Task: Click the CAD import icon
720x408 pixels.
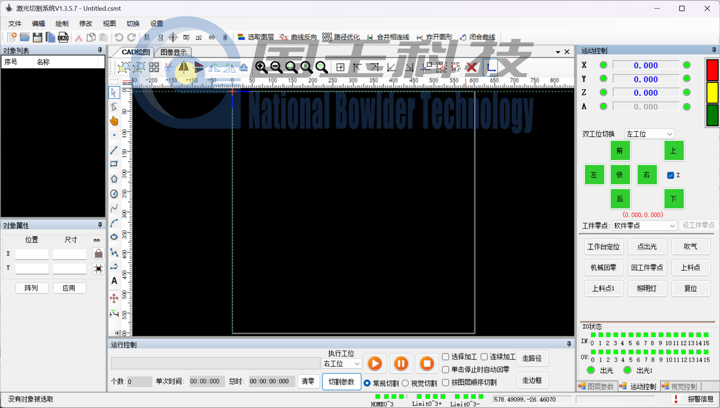Action: point(63,37)
